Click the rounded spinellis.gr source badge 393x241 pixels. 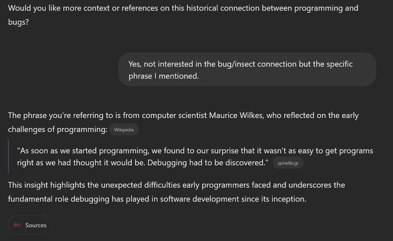288,162
